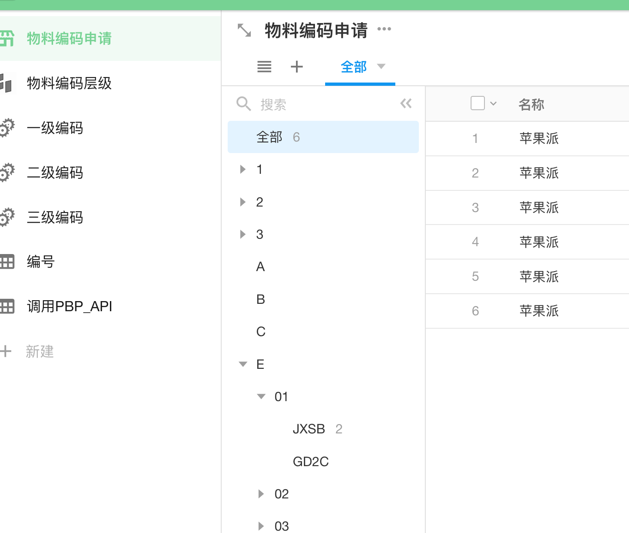The height and width of the screenshot is (533, 629).
Task: Click the gear icon beside 一级编码
Action: tap(7, 128)
